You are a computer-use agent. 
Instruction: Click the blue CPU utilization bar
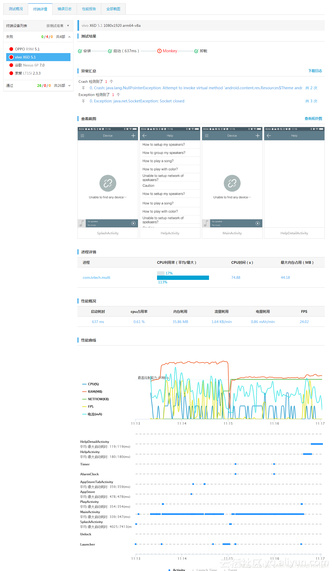click(x=183, y=278)
